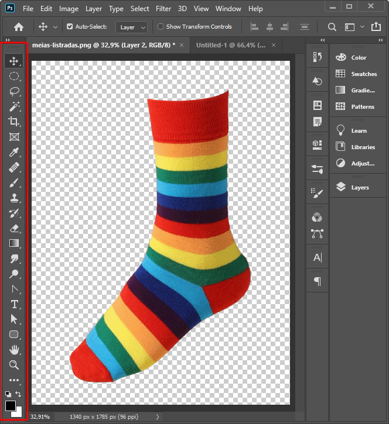Close the meias-listradas.png tab
389x424 pixels.
coord(182,45)
